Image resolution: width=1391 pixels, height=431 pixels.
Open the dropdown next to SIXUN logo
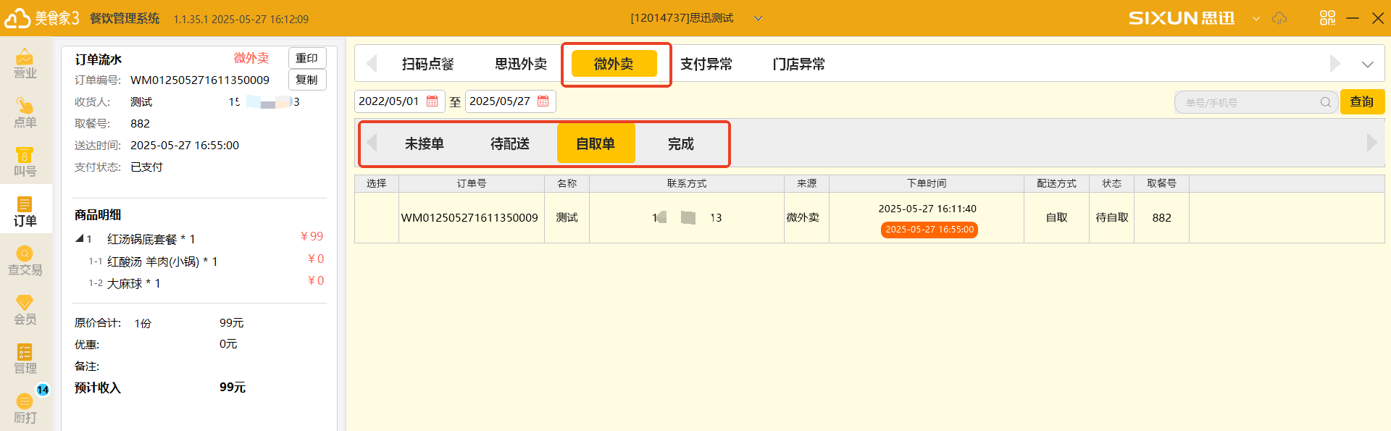coord(1256,18)
